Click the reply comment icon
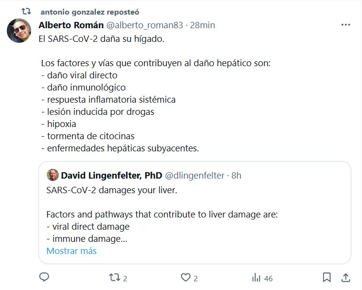The image size is (362, 290). (x=44, y=278)
